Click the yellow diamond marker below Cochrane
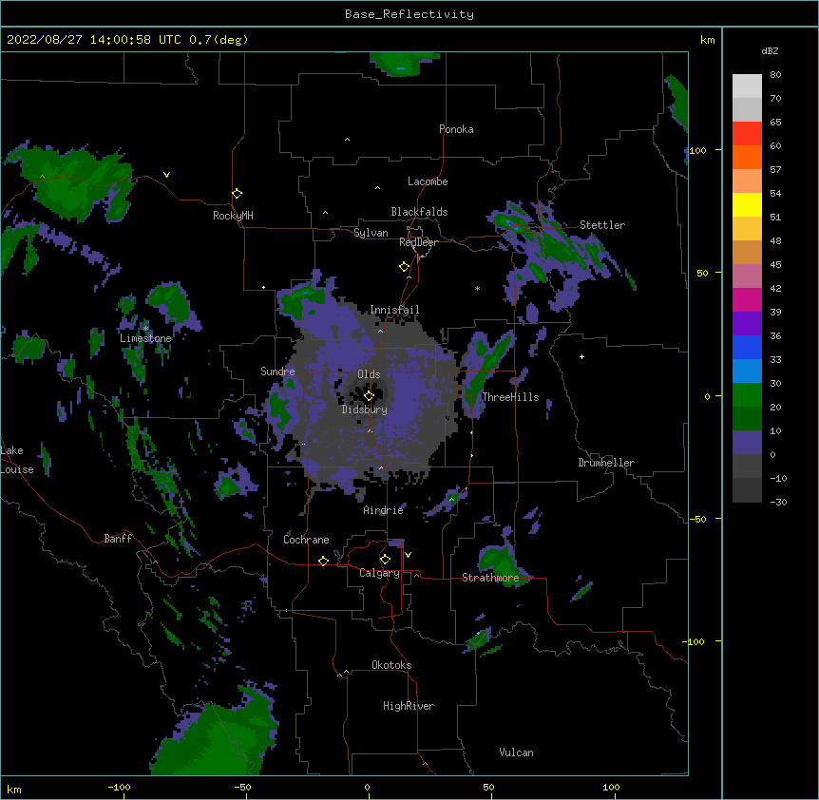 coord(323,561)
